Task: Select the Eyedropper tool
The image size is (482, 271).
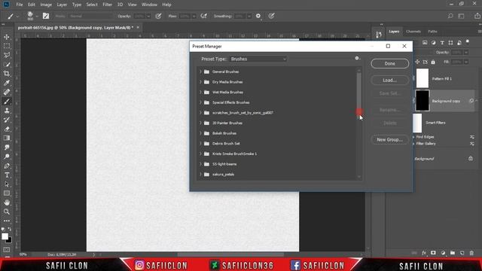Action: [x=7, y=83]
